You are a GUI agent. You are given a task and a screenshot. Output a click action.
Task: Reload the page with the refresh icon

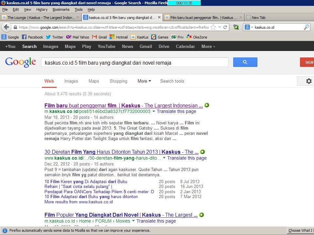pyautogui.click(x=226, y=27)
